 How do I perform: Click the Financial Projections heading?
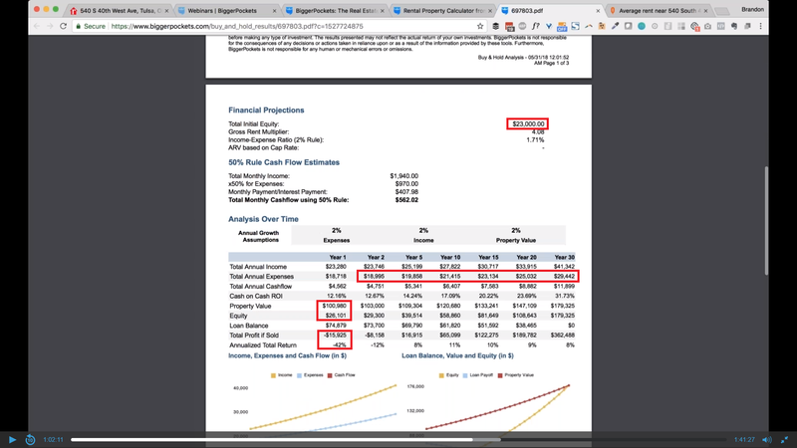pyautogui.click(x=266, y=111)
